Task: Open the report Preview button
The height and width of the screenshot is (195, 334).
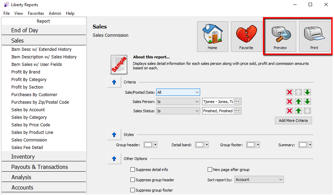Action: 280,36
